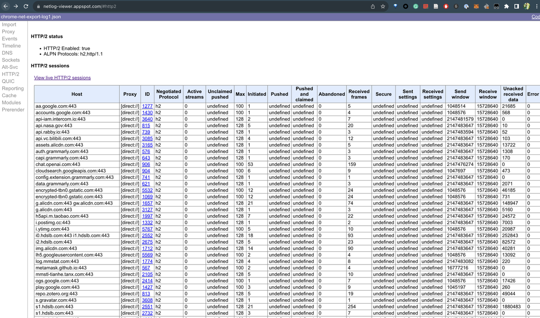This screenshot has height=318, width=540.
Task: Select the HTTP/2 tab
Action: point(10,74)
